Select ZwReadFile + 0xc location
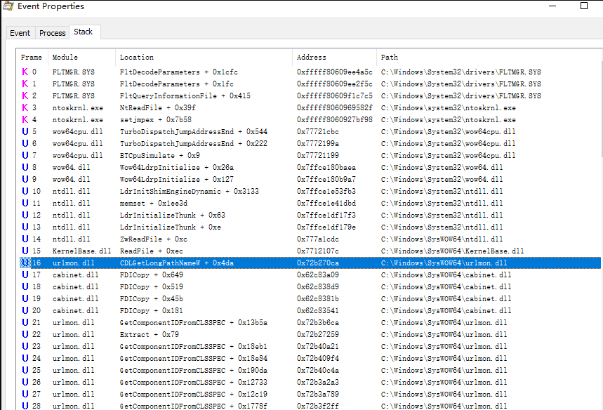This screenshot has height=410, width=603. (x=154, y=239)
